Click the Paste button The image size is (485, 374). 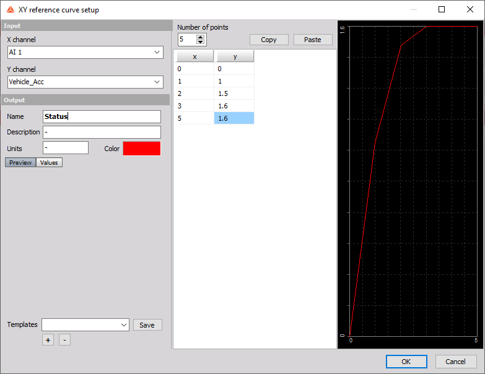point(313,40)
